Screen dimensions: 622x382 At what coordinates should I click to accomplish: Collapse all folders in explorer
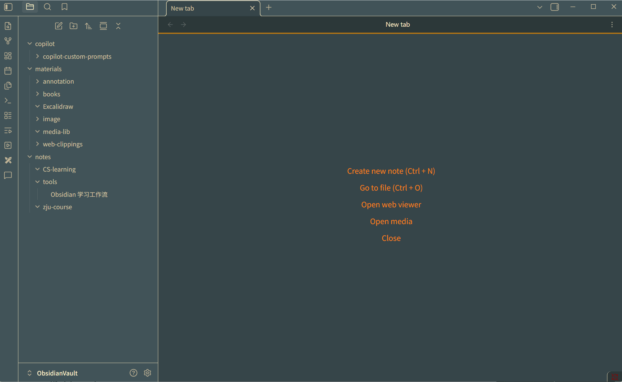coord(118,26)
